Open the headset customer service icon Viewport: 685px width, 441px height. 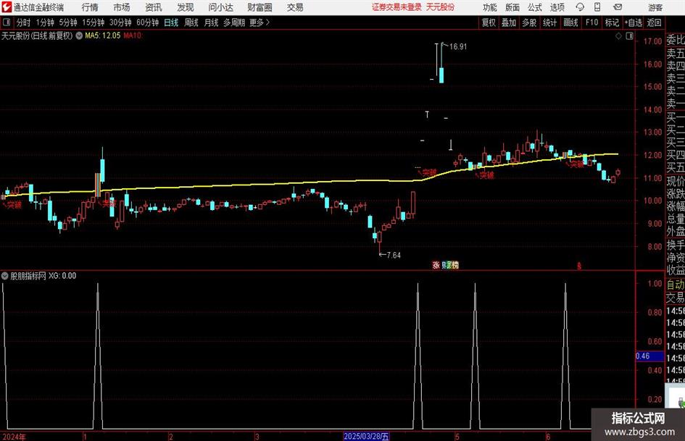580,7
